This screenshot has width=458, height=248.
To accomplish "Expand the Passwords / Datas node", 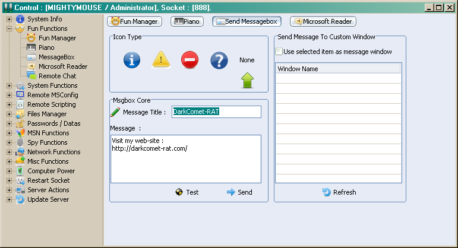I will 9,124.
